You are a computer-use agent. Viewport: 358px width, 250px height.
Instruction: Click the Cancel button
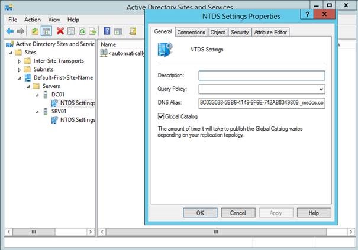click(x=238, y=213)
